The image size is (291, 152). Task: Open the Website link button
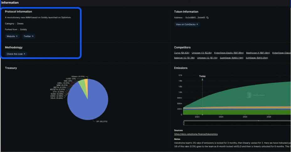12,36
